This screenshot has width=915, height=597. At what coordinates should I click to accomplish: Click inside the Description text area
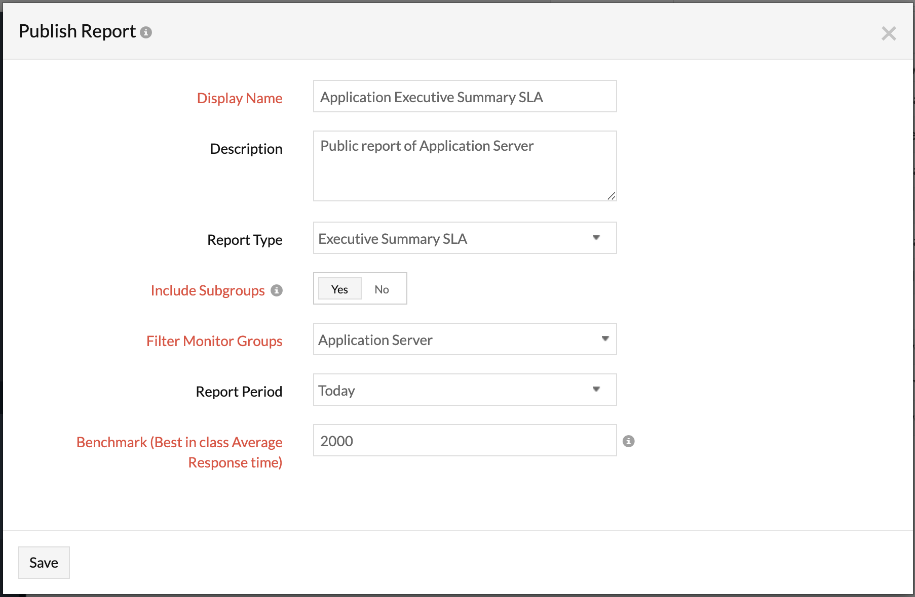click(x=464, y=166)
